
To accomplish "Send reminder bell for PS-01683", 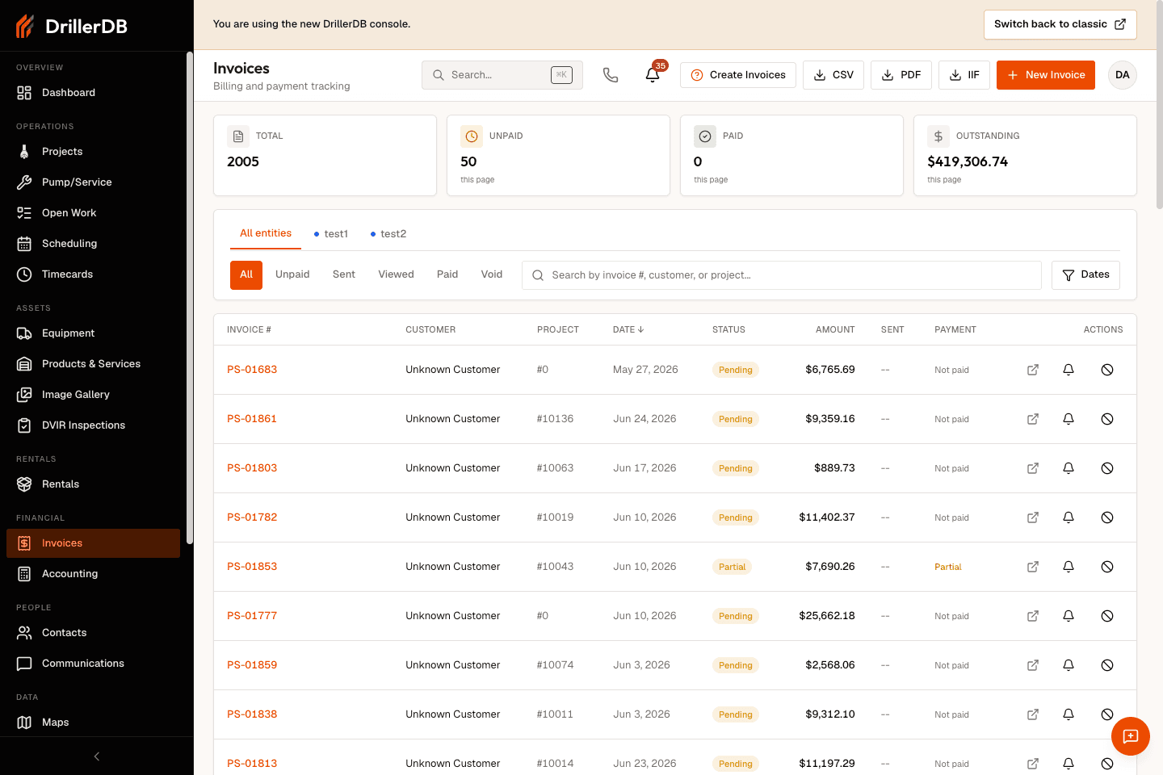I will pyautogui.click(x=1069, y=370).
